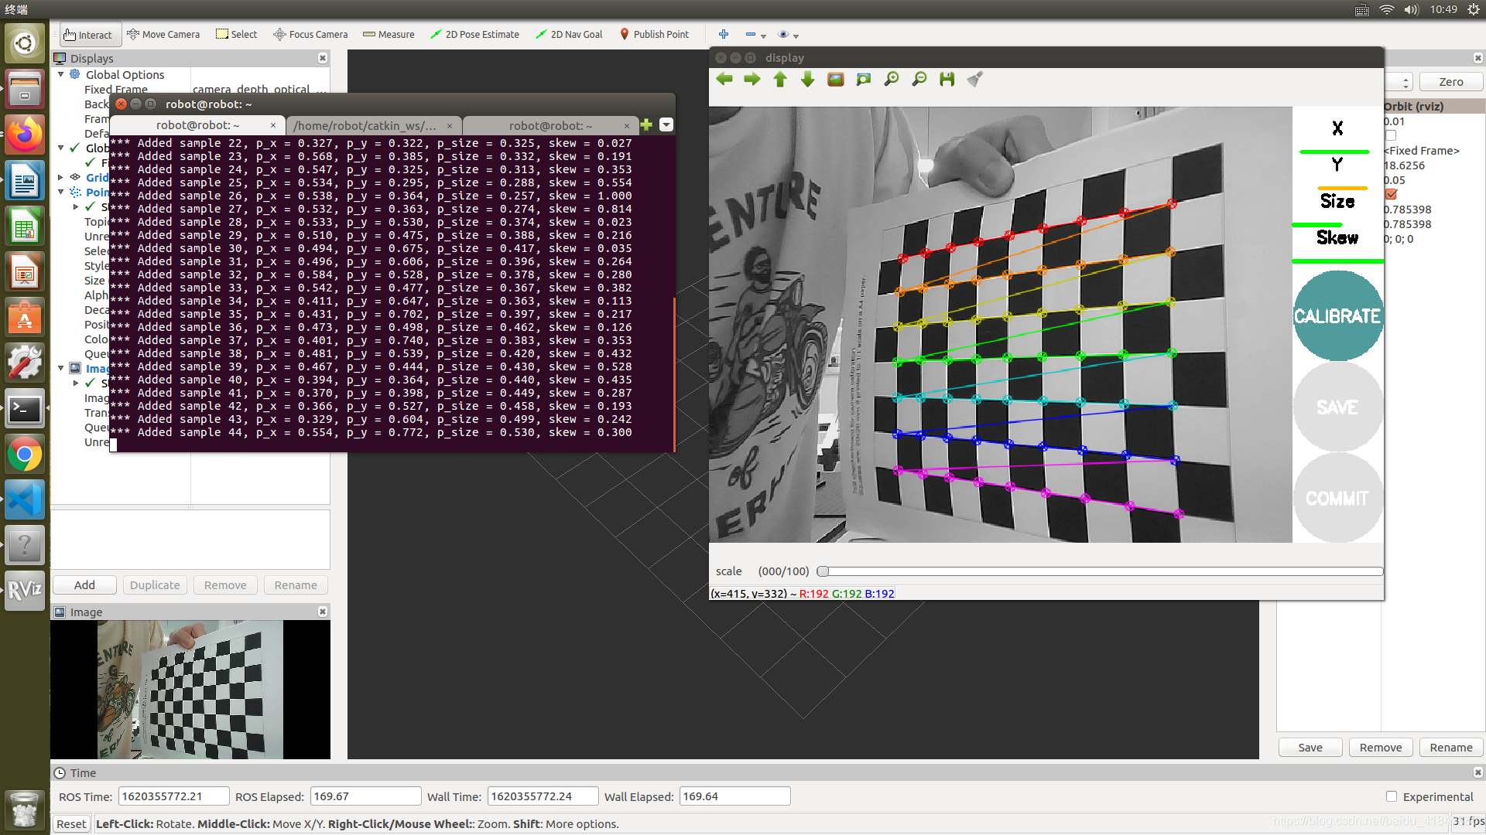
Task: Switch to third robot@robot terminal tab
Action: click(550, 125)
